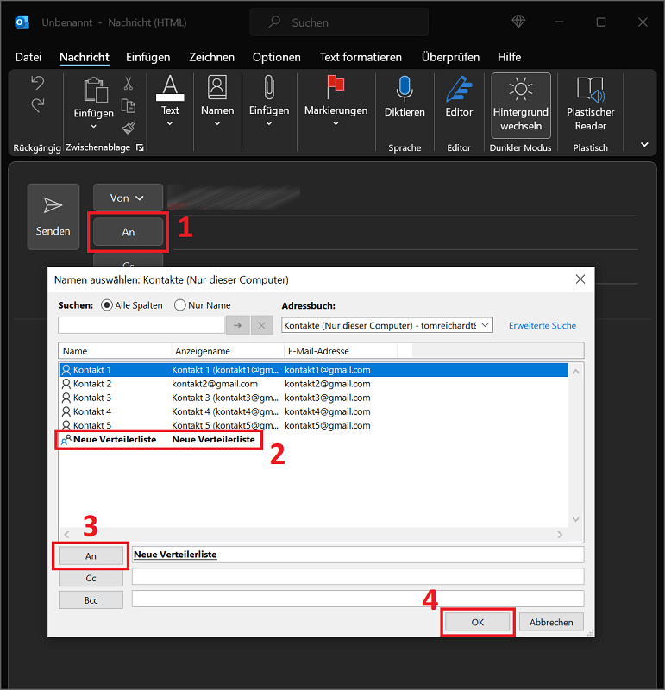Switch to the Nachricht tab
This screenshot has width=665, height=690.
click(84, 57)
